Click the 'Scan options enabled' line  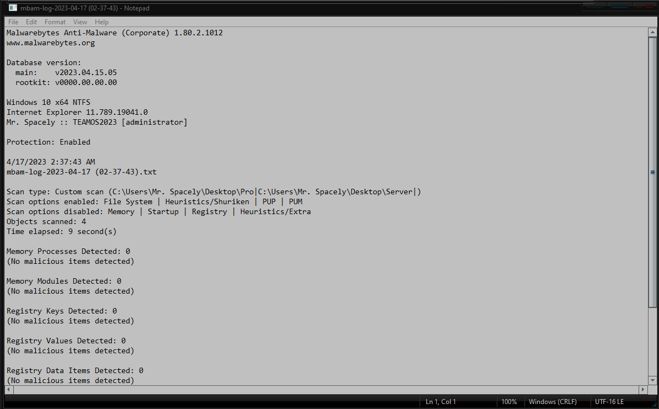(x=154, y=201)
